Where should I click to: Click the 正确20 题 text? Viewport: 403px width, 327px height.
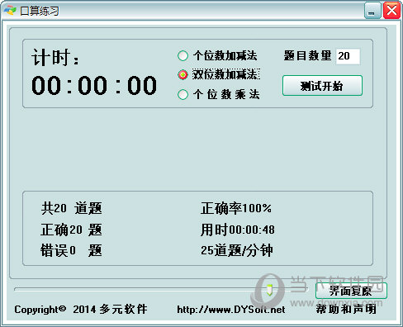(x=72, y=230)
